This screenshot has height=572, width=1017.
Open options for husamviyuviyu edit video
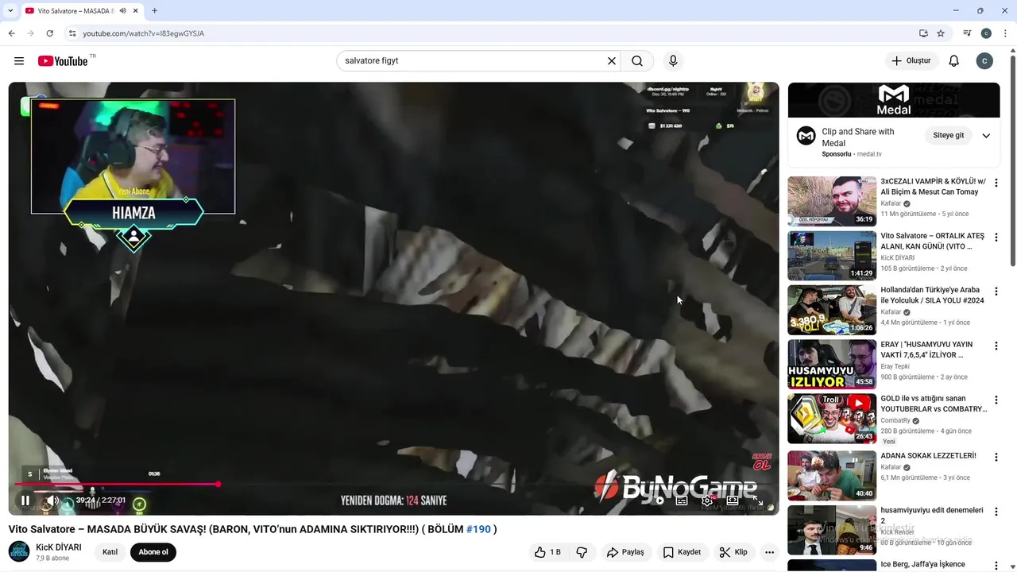[996, 512]
